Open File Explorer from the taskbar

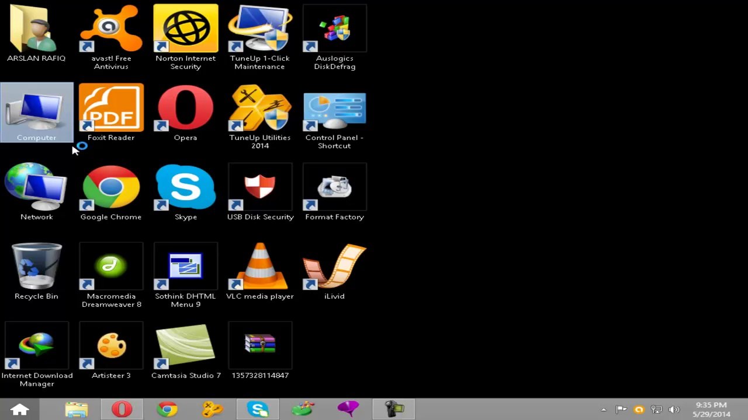click(77, 409)
